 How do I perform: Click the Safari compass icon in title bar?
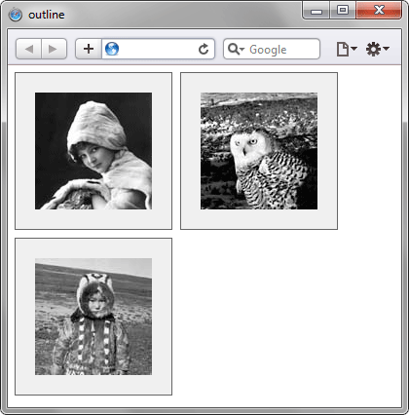[16, 15]
